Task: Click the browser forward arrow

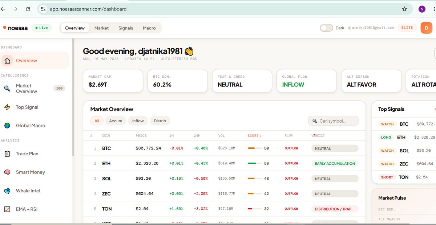Action: 15,9
